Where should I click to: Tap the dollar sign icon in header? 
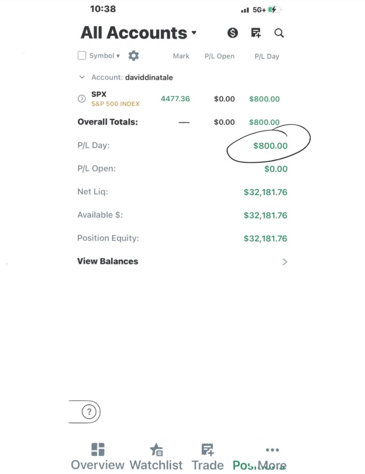click(233, 33)
